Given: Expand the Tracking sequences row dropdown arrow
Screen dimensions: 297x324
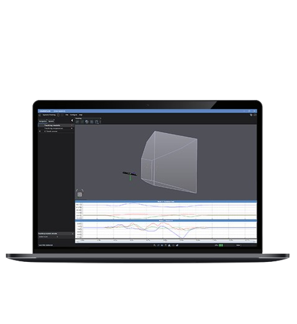Looking at the screenshot, I should (72, 128).
